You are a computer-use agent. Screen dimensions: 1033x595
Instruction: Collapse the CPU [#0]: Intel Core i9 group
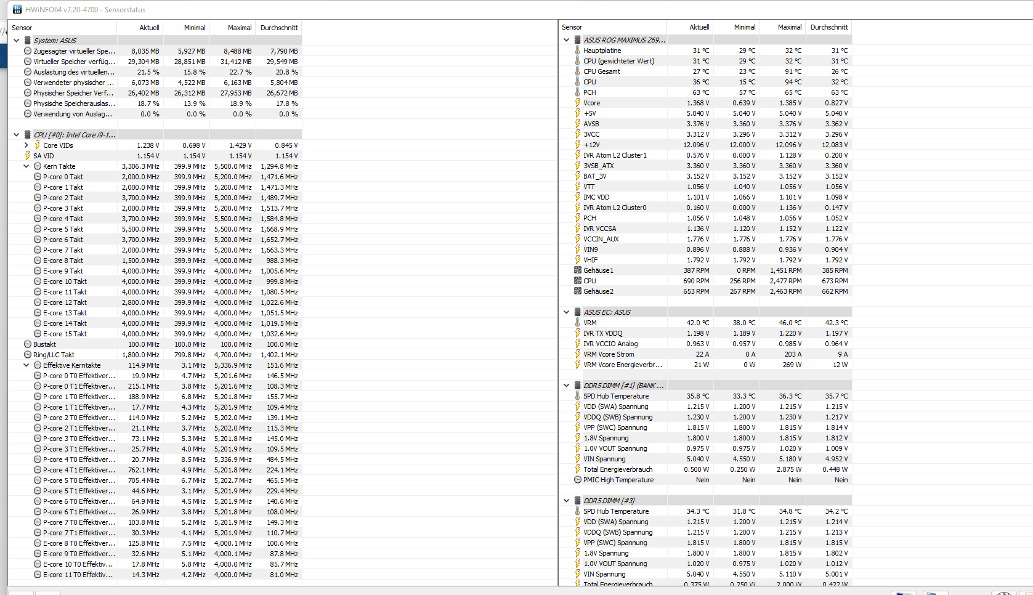pyautogui.click(x=17, y=135)
